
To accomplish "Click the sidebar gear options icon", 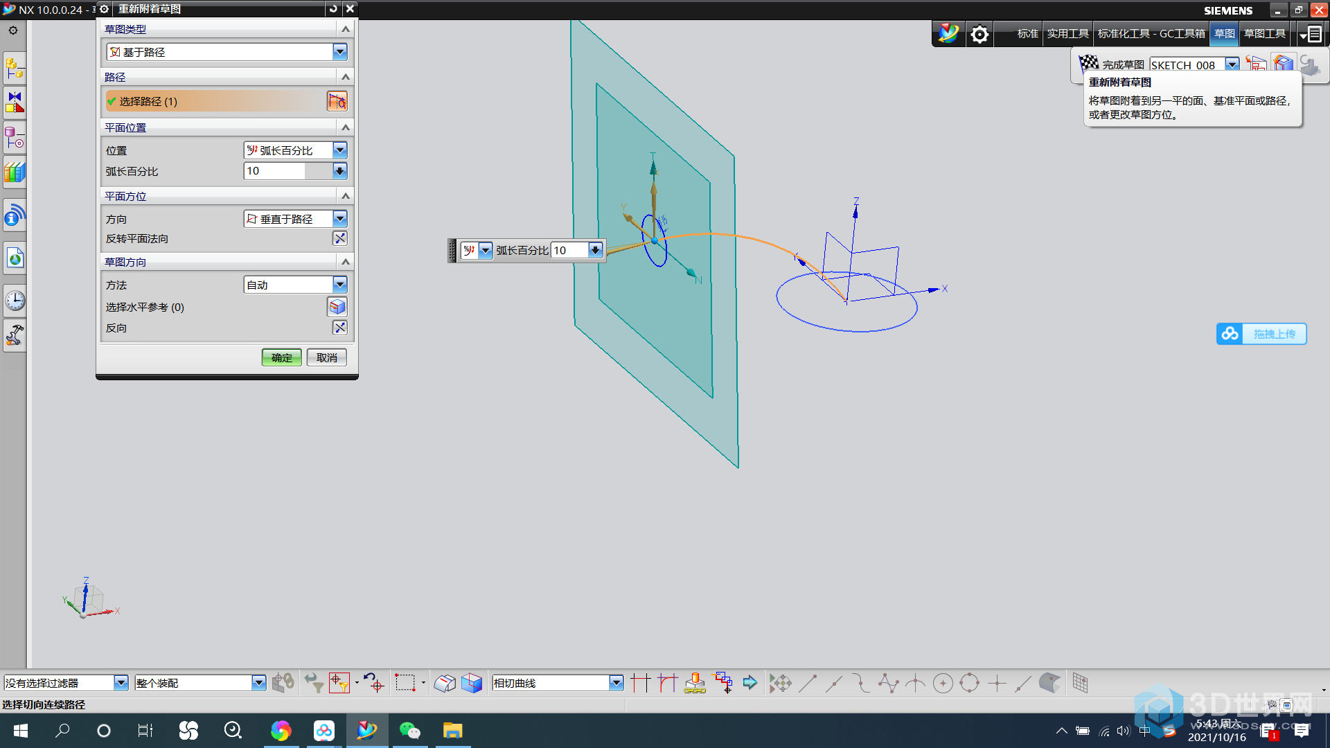I will 13,30.
